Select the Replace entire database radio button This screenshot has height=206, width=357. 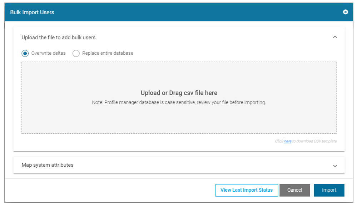click(x=76, y=53)
